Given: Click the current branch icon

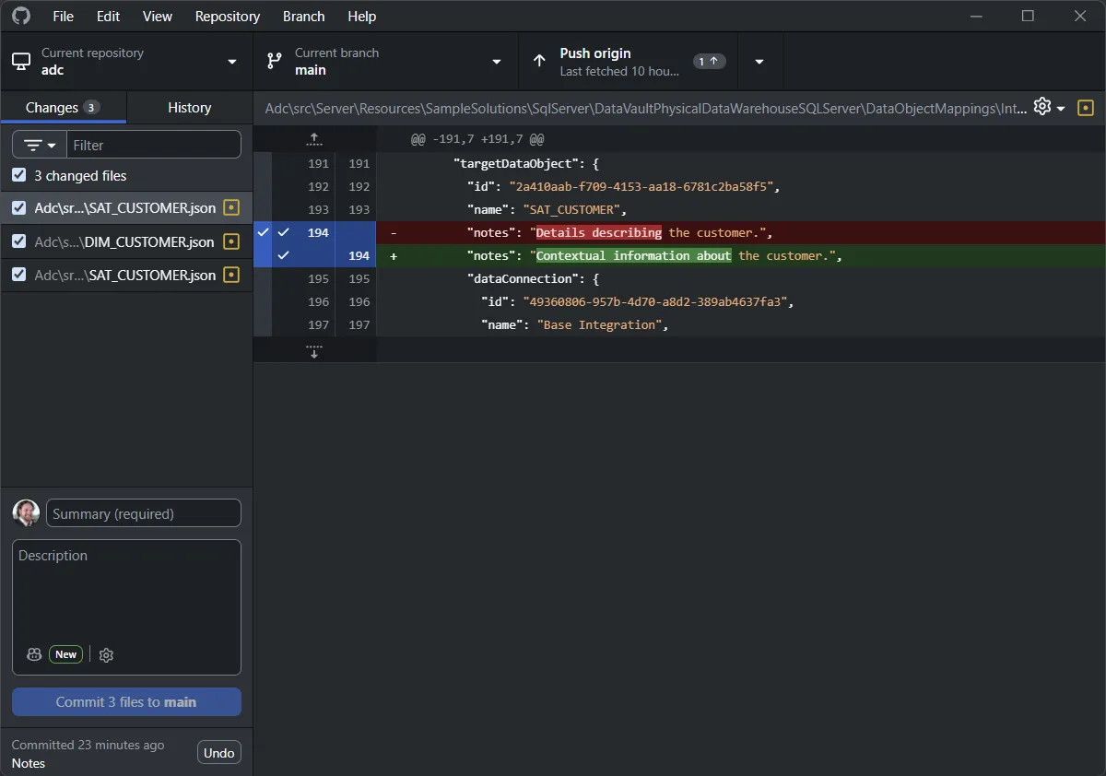Looking at the screenshot, I should pos(274,62).
